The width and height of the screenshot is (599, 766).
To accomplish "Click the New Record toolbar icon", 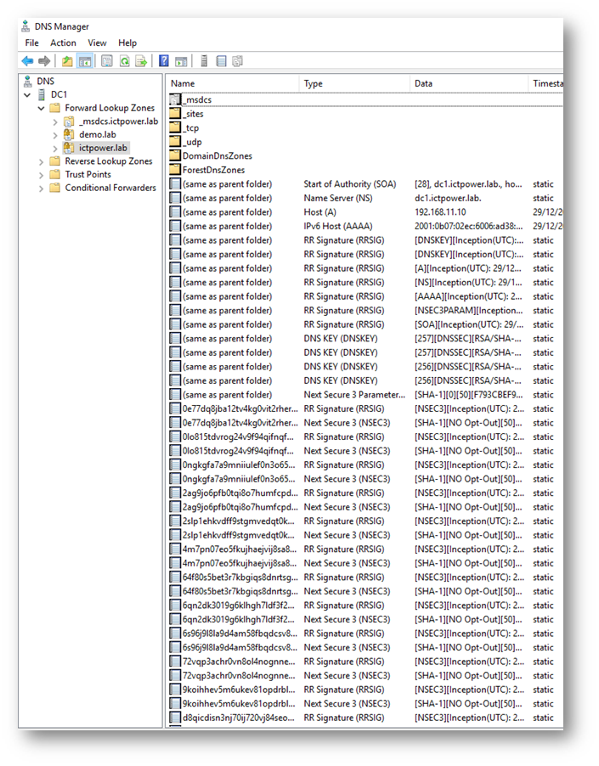I will [x=221, y=61].
